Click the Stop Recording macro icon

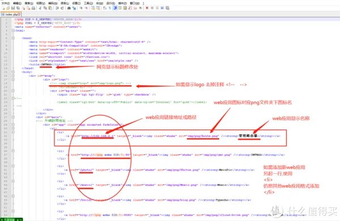click(x=152, y=8)
